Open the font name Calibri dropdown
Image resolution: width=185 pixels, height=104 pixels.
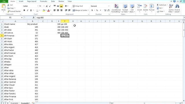coord(38,6)
